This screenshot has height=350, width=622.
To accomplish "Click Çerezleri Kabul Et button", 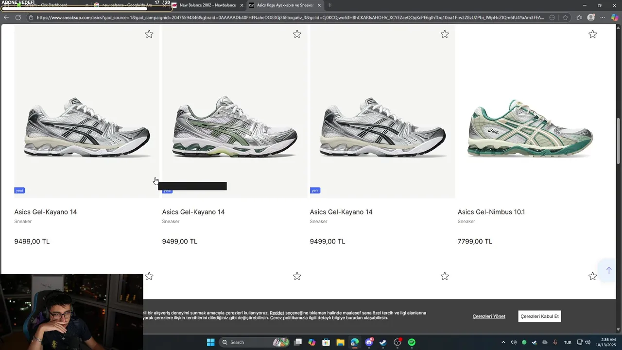I will tap(539, 316).
